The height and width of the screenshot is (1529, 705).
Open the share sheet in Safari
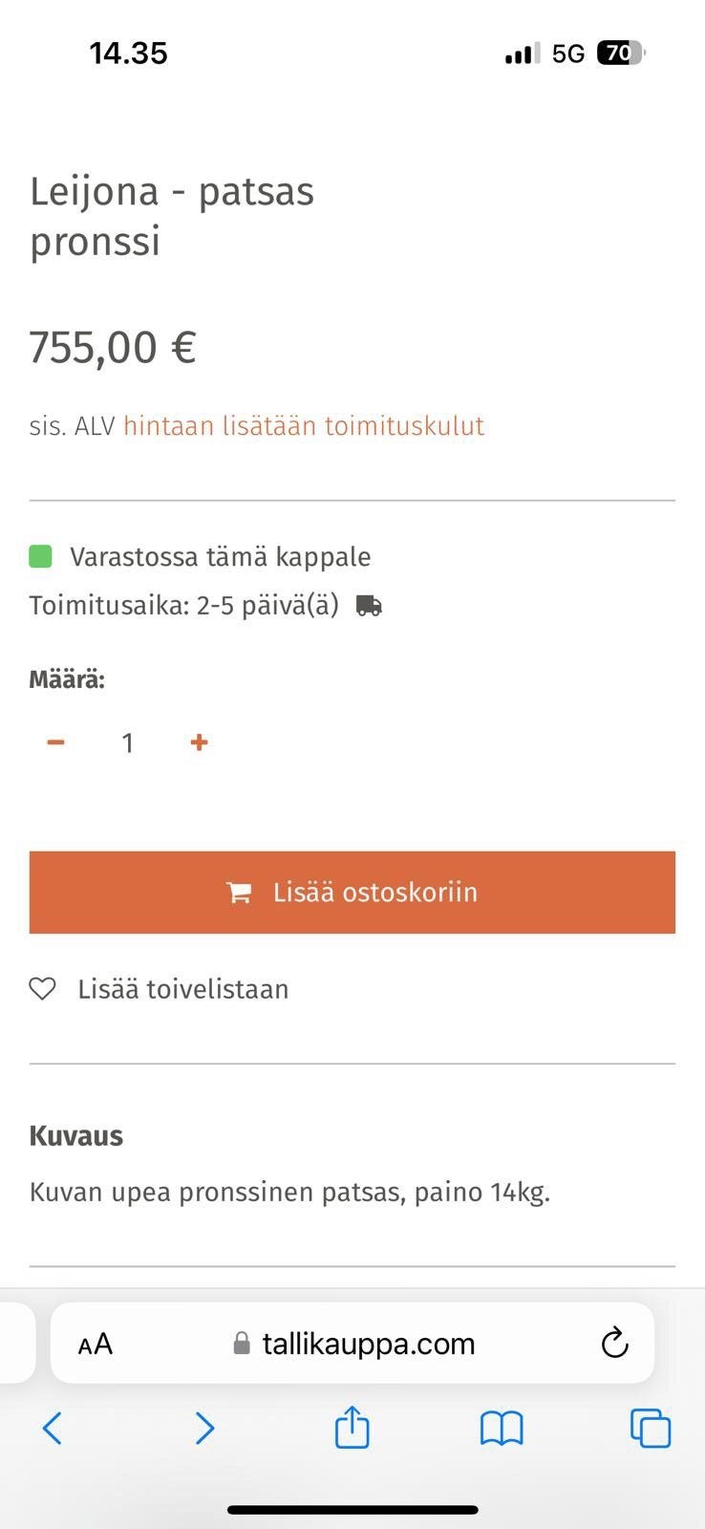click(x=352, y=1428)
